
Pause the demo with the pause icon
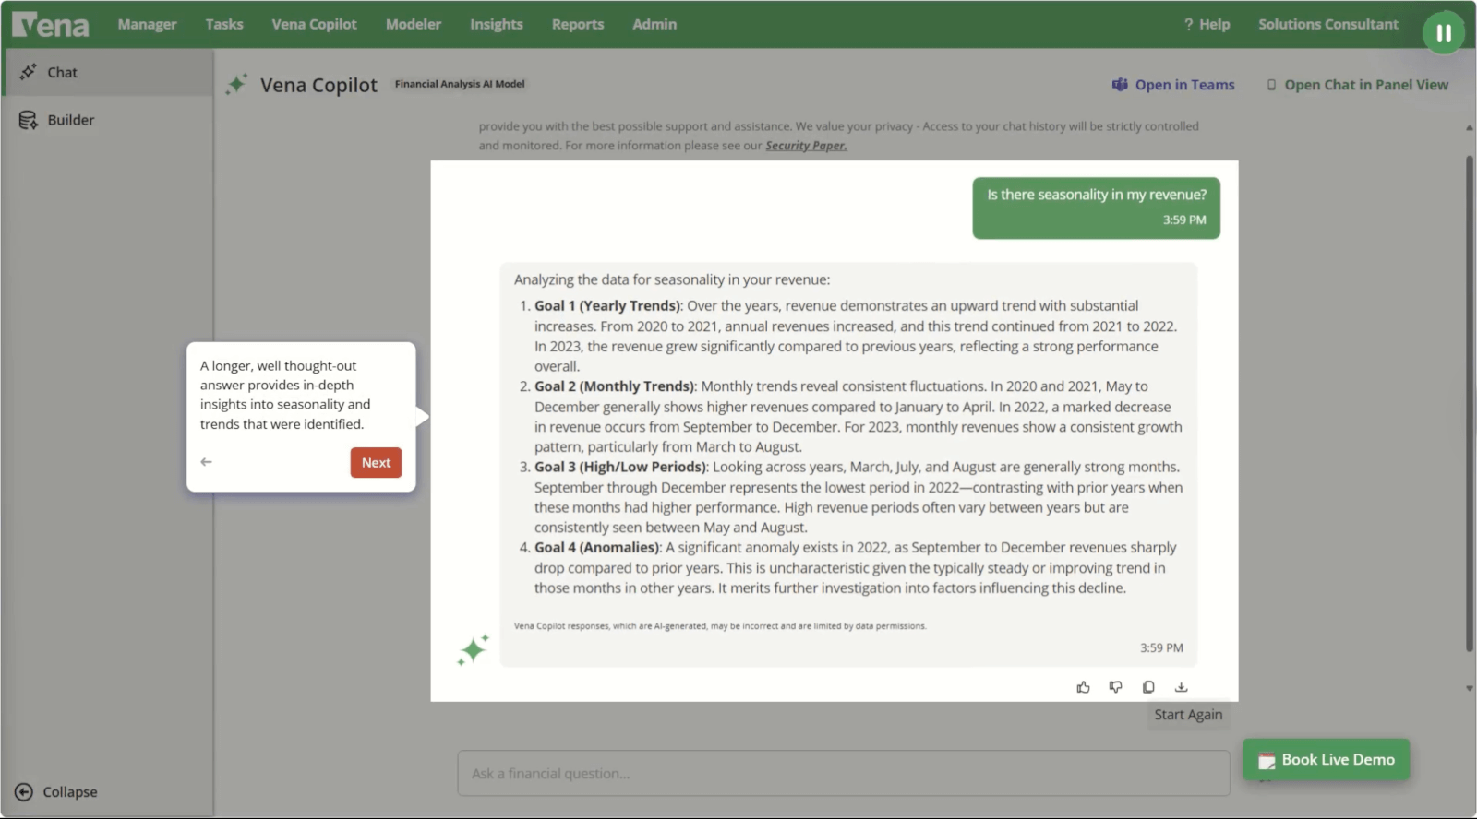pyautogui.click(x=1443, y=33)
